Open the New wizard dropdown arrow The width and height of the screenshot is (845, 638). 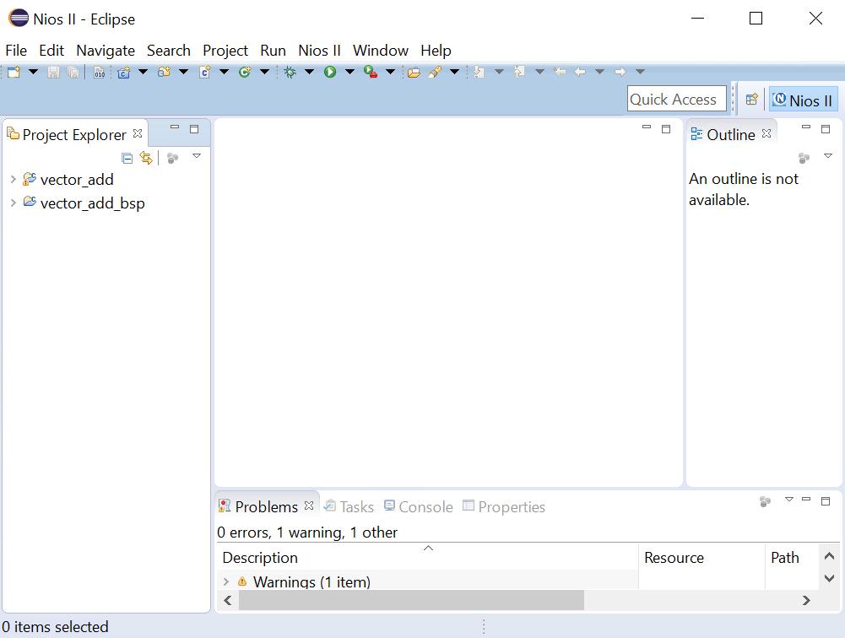33,72
